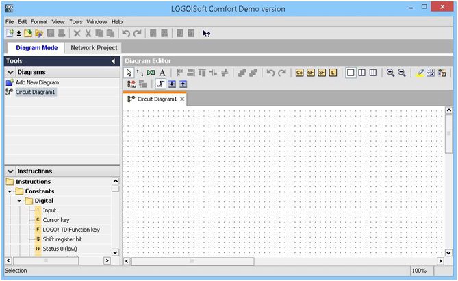This screenshot has height=281, width=458.
Task: Toggle the connection line routing mode
Action: 161,84
